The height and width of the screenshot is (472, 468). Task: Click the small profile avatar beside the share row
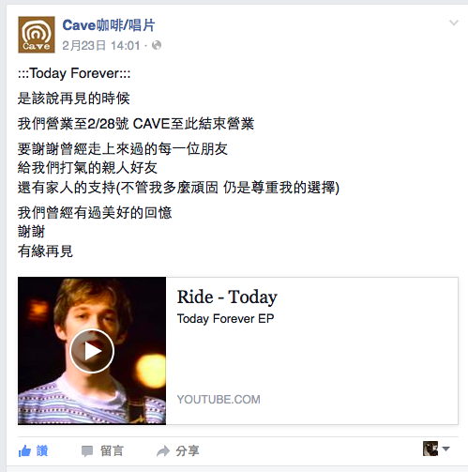point(430,449)
